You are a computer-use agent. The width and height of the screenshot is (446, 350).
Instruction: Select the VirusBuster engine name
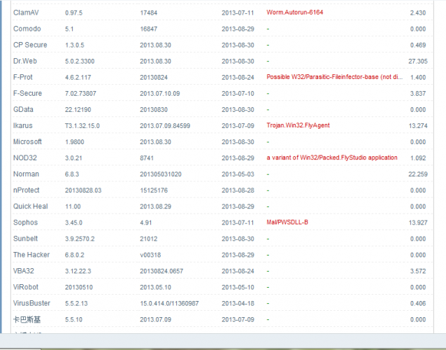[x=32, y=303]
